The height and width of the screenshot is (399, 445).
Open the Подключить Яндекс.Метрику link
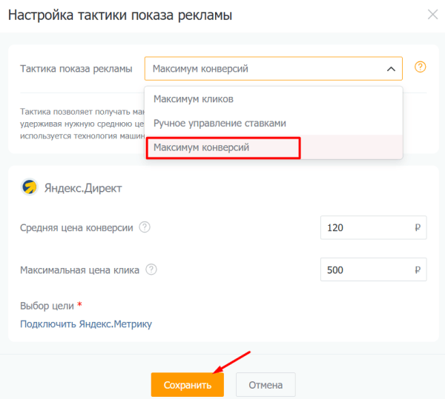[86, 323]
